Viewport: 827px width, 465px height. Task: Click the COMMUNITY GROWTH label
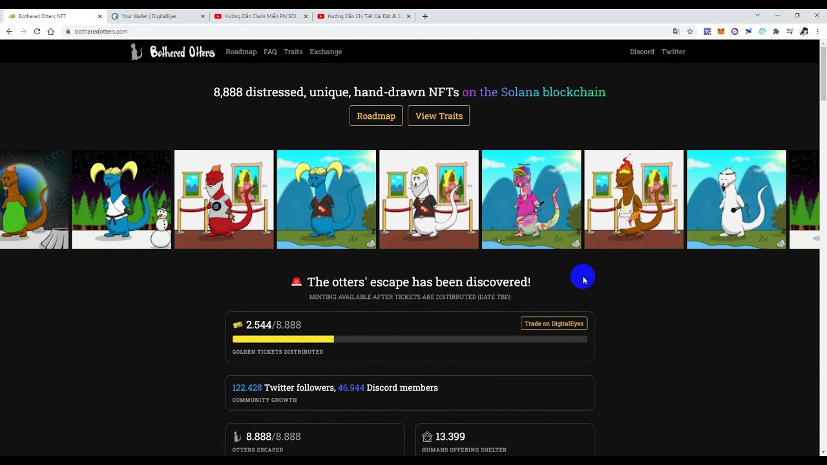[264, 400]
